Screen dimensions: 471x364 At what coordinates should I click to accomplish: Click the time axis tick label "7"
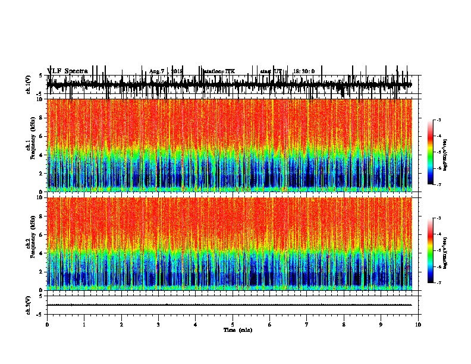point(307,325)
